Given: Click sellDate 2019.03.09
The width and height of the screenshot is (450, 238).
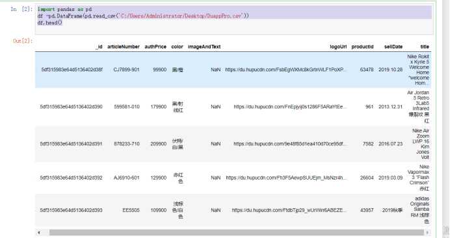Looking at the screenshot, I should [x=390, y=178].
